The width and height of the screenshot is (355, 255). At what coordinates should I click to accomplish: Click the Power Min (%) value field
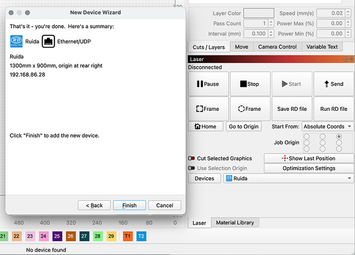point(331,34)
